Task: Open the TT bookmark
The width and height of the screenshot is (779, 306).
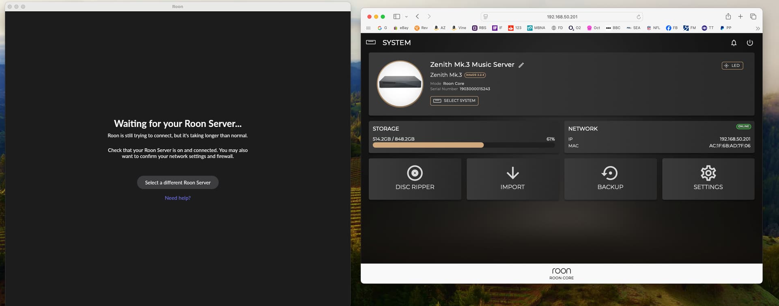Action: (x=708, y=28)
